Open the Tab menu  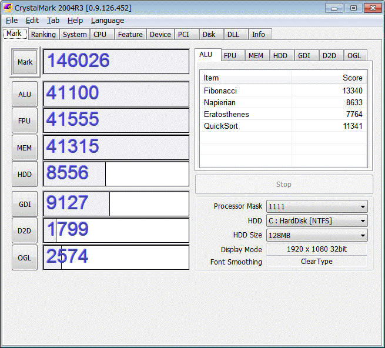pos(53,21)
